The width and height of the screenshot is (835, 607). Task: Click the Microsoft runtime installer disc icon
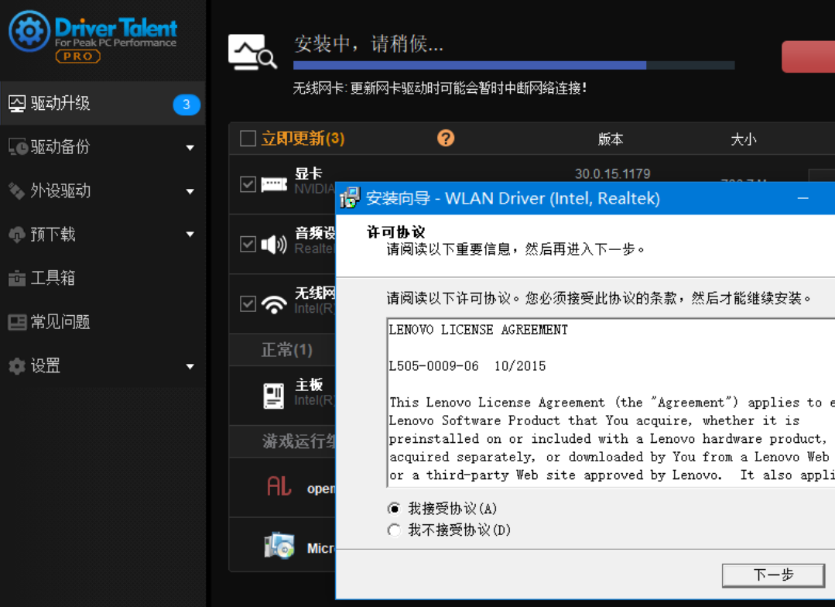coord(279,546)
